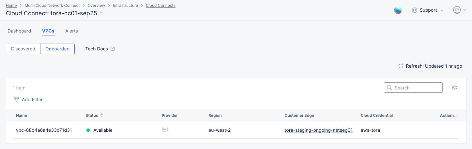Open the tora-staging-ongoing-netseg01 link

(318, 130)
